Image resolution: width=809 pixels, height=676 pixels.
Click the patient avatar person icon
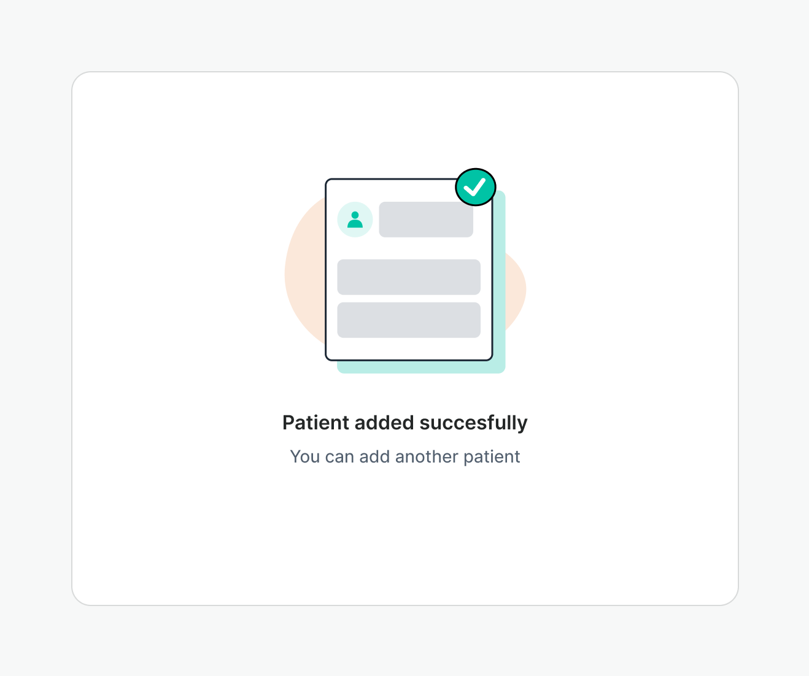pos(355,220)
